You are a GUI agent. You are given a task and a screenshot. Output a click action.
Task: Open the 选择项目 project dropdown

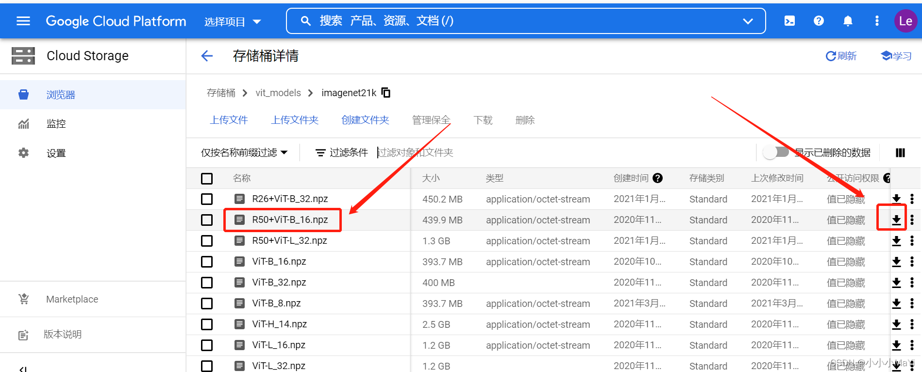pos(233,21)
